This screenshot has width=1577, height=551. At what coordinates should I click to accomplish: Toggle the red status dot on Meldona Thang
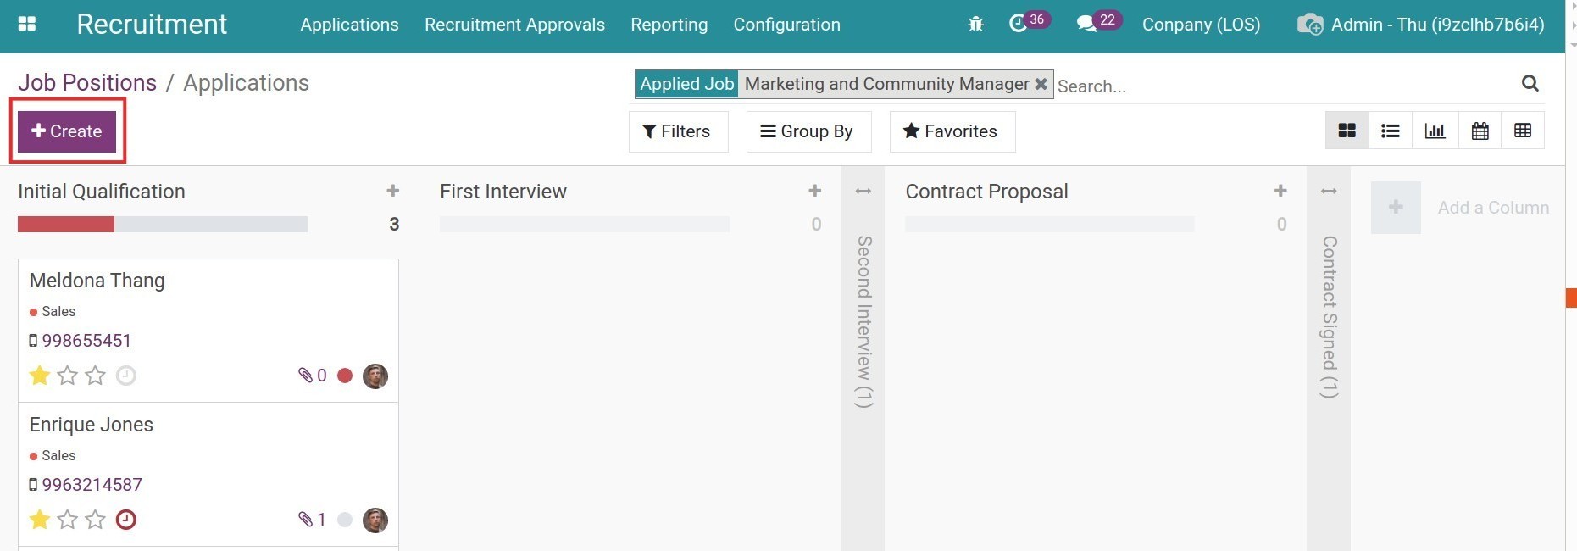click(345, 376)
